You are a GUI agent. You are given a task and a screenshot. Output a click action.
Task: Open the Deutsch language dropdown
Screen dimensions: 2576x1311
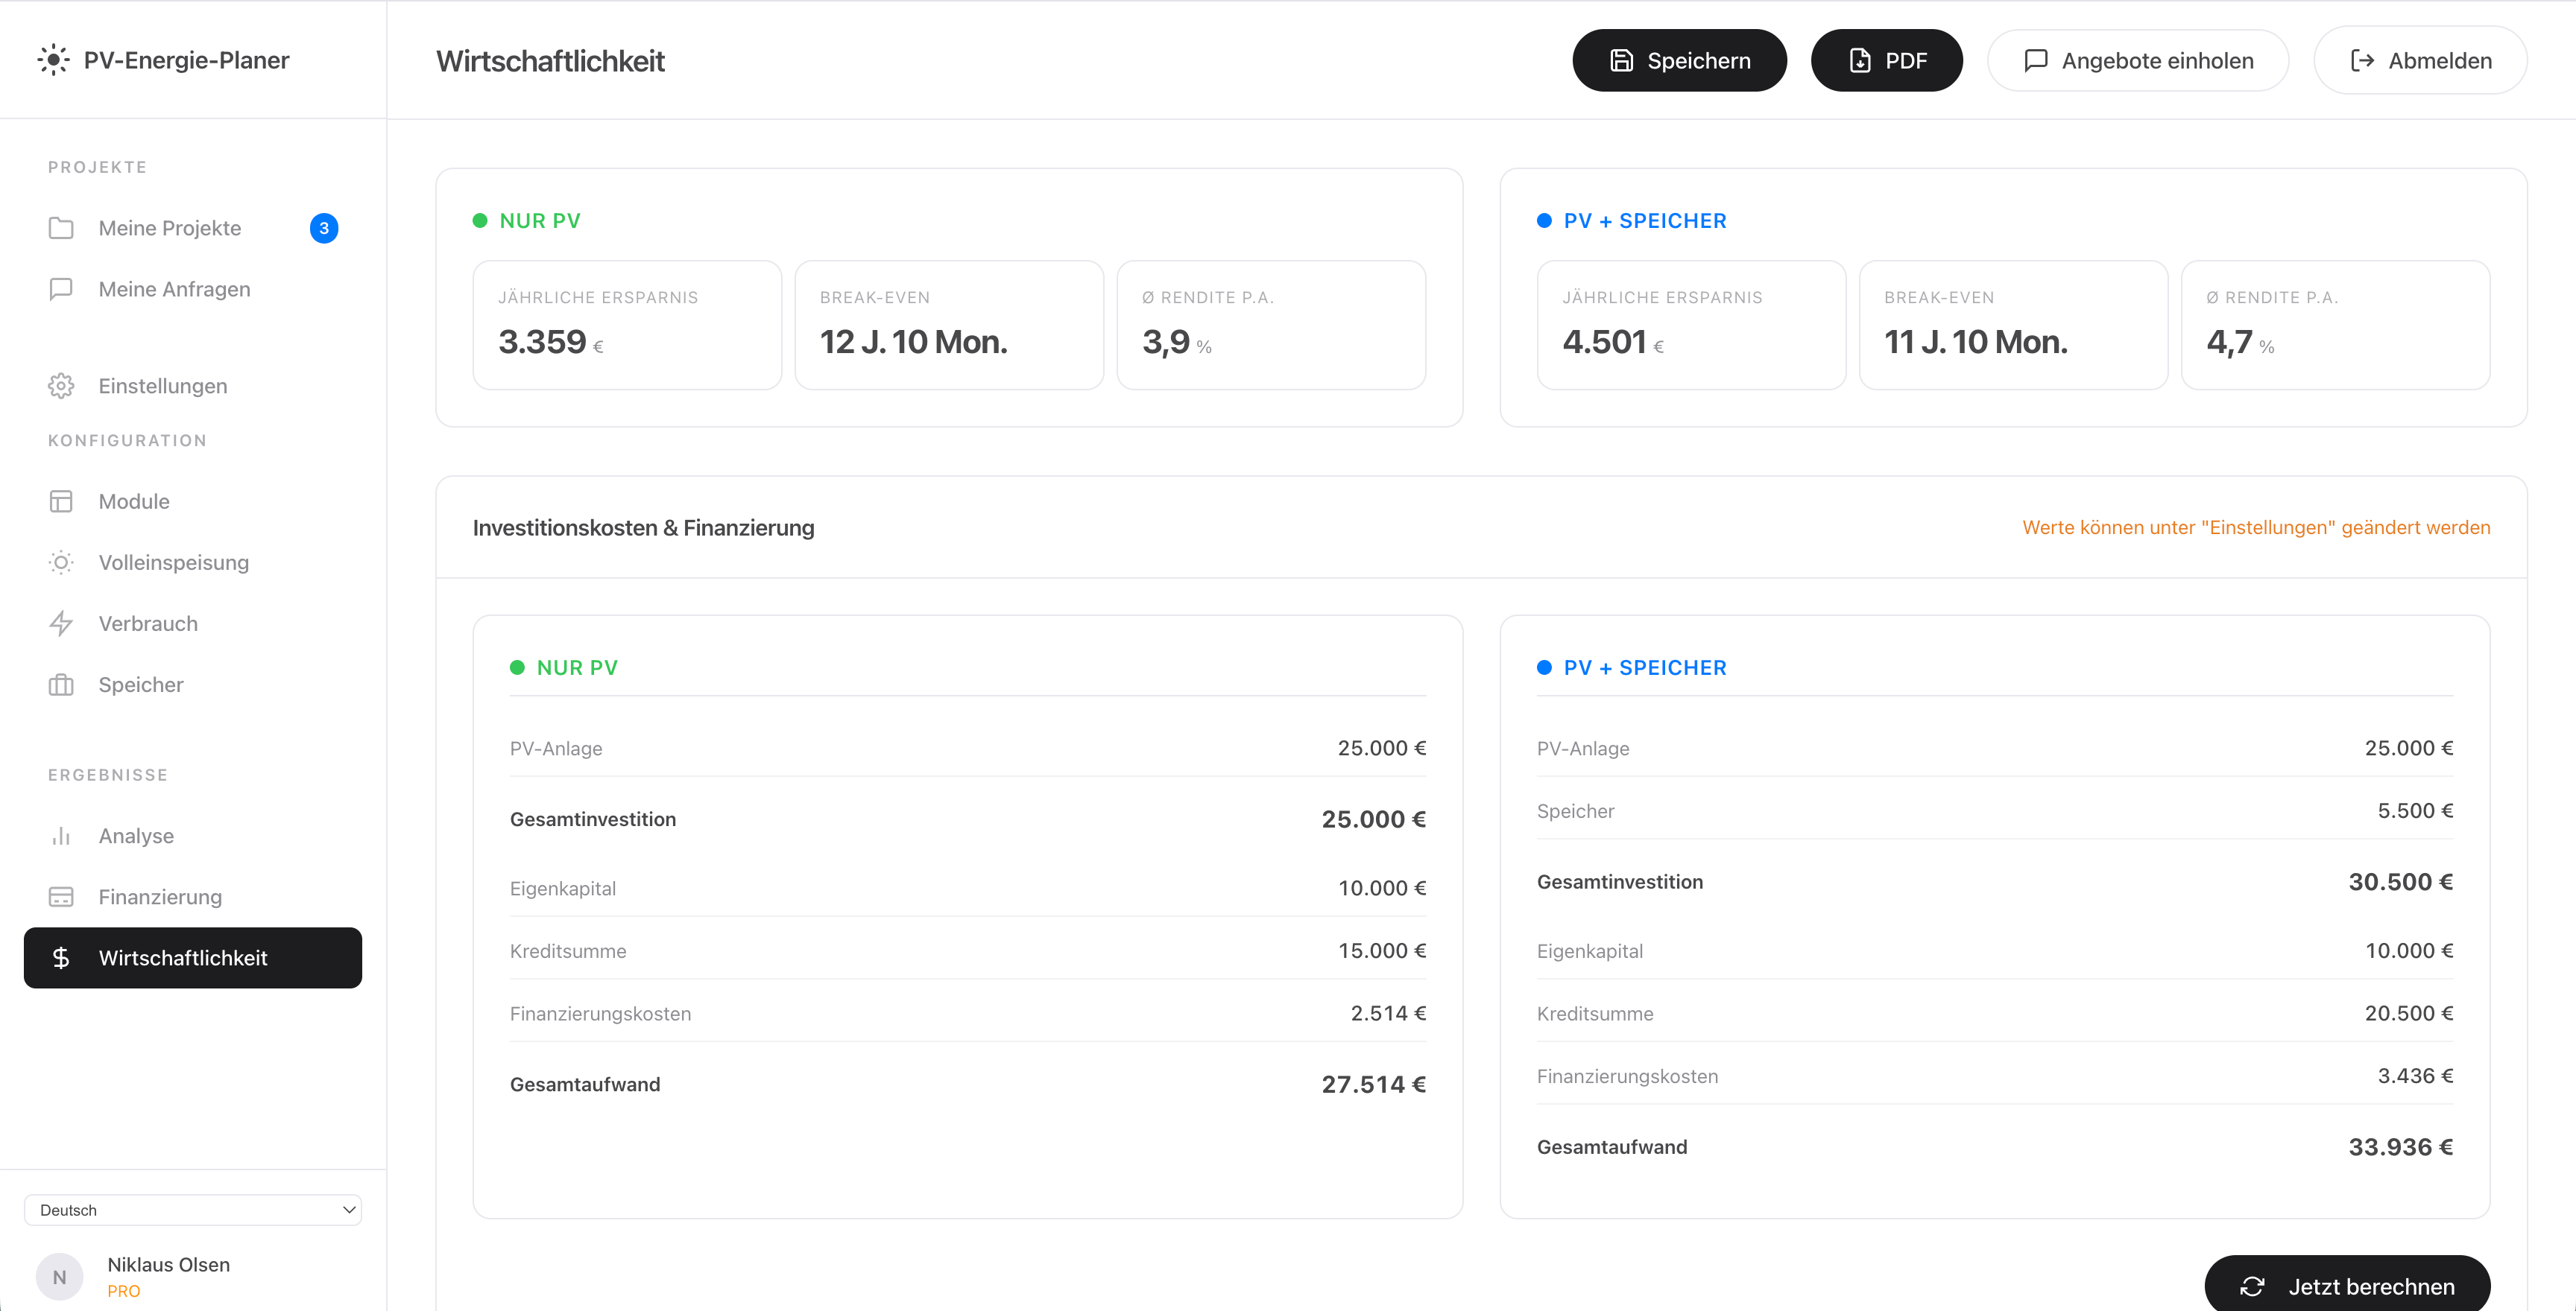click(x=193, y=1210)
